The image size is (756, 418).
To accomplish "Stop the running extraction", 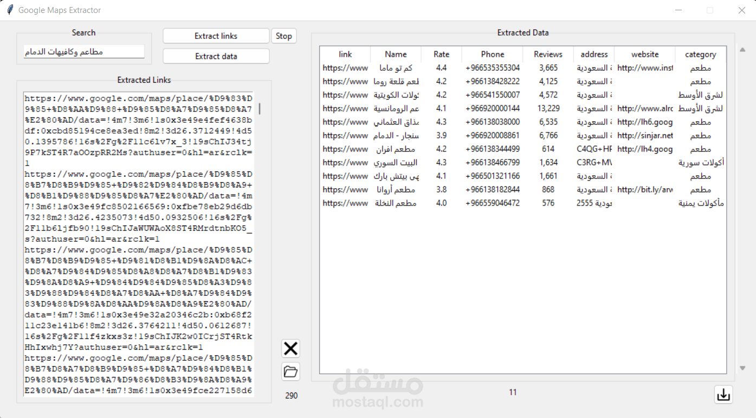I will (x=284, y=36).
